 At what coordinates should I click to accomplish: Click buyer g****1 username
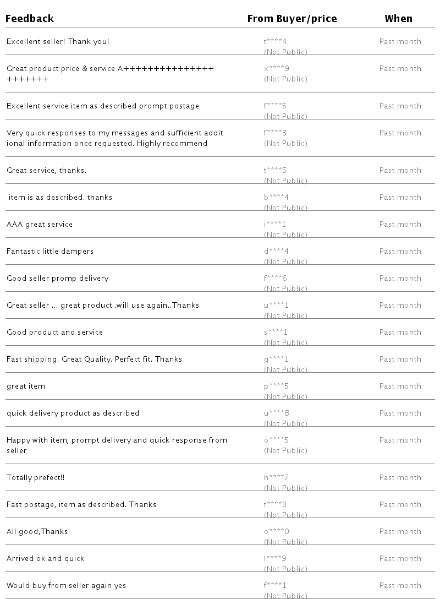pyautogui.click(x=276, y=360)
